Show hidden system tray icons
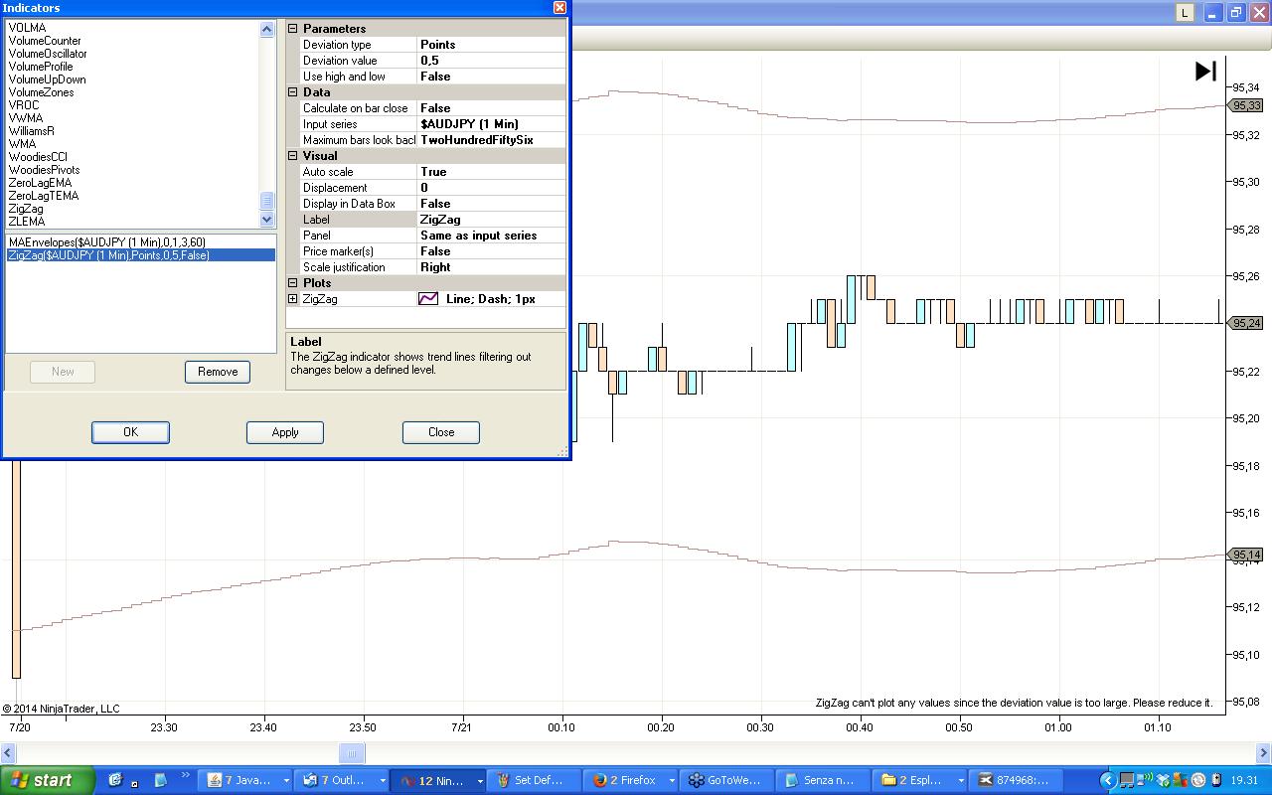 (1108, 780)
